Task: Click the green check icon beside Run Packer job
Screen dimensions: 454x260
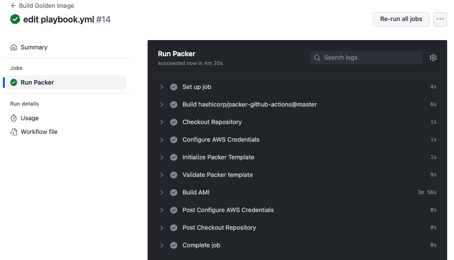Action: point(14,83)
